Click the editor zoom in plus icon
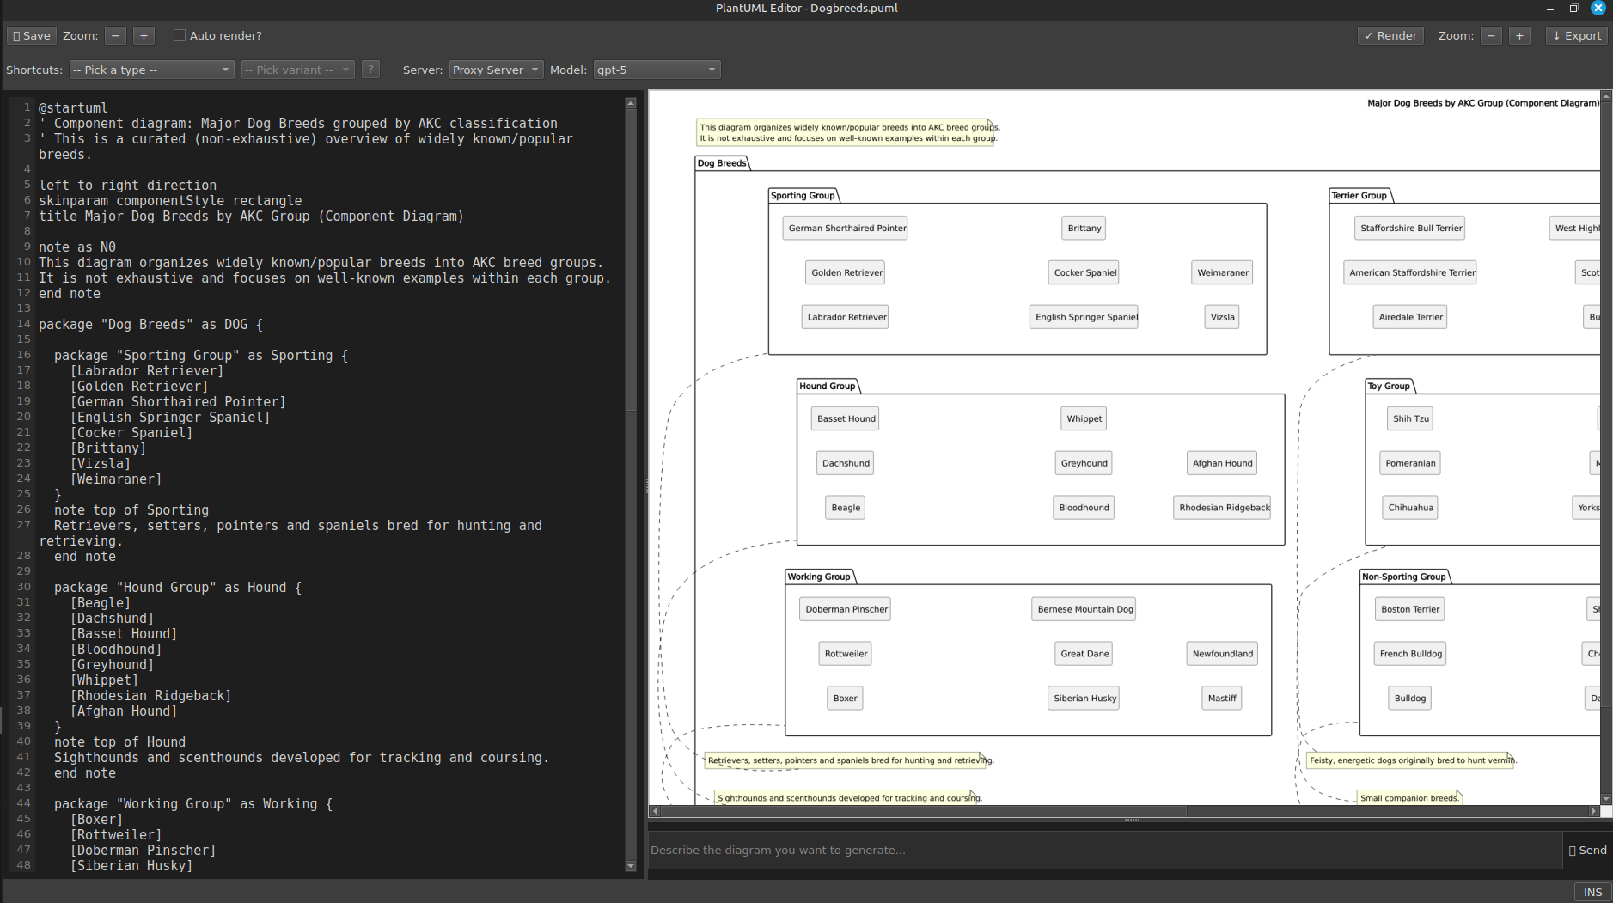The image size is (1613, 903). (x=143, y=35)
